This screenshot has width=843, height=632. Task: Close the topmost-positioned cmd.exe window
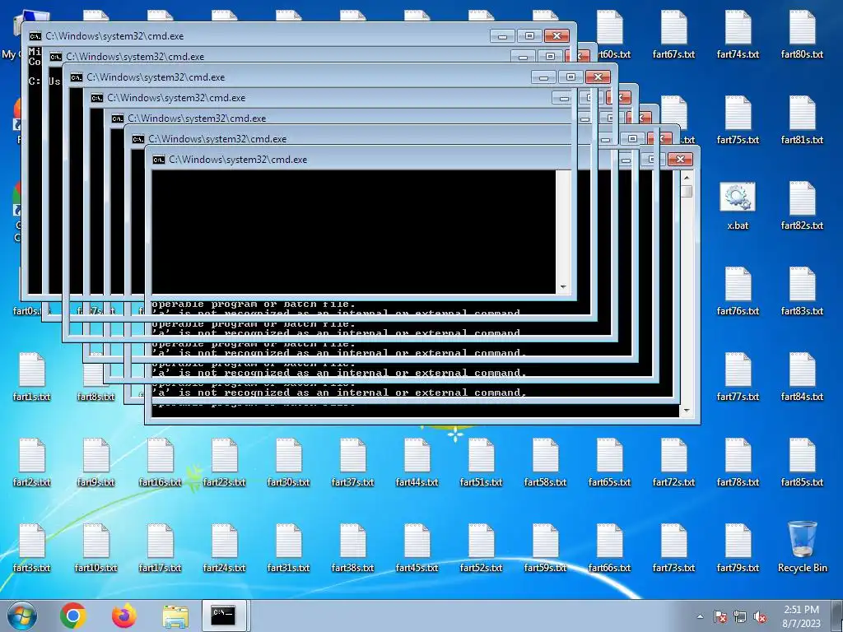pyautogui.click(x=557, y=35)
